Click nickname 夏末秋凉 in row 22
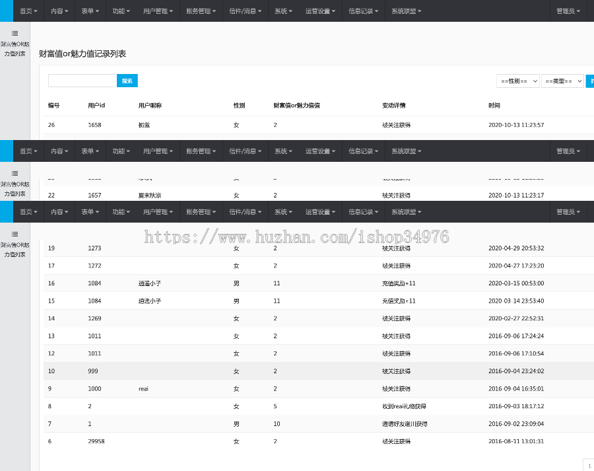 [x=150, y=196]
